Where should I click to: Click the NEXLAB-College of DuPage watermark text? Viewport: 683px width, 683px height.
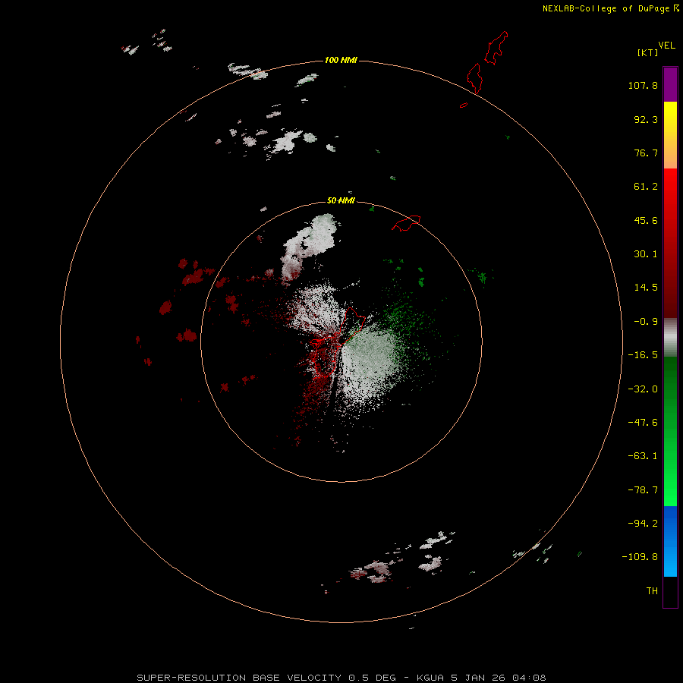click(610, 8)
